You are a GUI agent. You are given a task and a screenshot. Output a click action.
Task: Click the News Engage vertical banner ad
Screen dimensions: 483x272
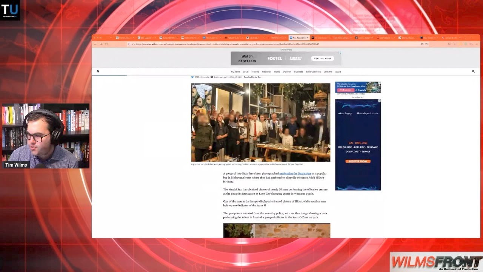tap(358, 145)
